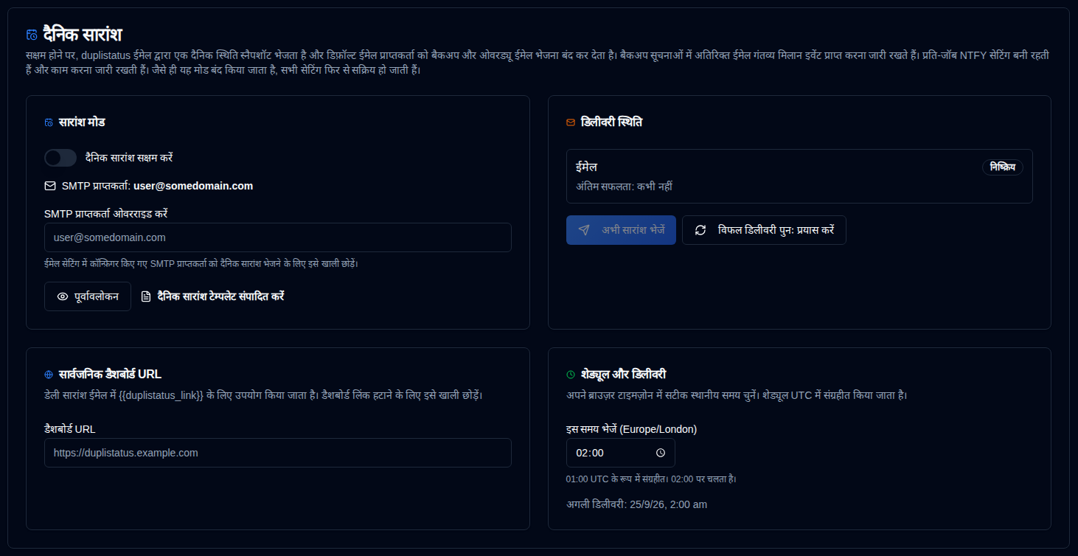Viewport: 1078px width, 556px height.
Task: Click the डैशबोर्ड URL input field
Action: [x=278, y=453]
